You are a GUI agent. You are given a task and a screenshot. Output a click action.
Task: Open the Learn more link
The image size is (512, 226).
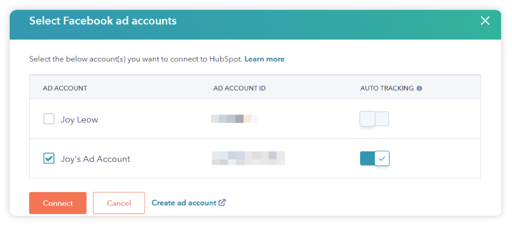tap(264, 59)
